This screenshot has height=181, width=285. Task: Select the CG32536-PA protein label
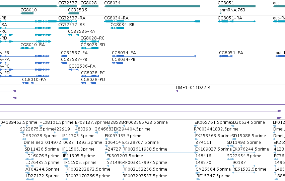click(82, 66)
